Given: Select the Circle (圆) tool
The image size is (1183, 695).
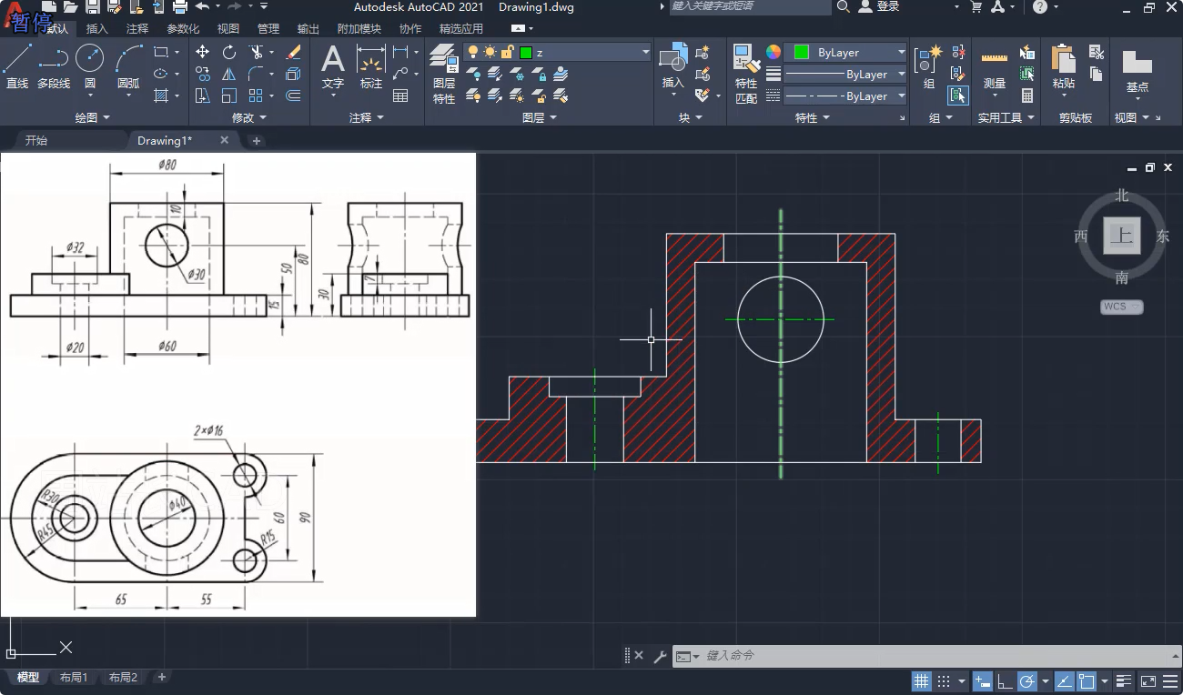Looking at the screenshot, I should 89,60.
